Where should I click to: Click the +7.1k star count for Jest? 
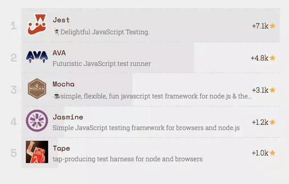pos(260,26)
